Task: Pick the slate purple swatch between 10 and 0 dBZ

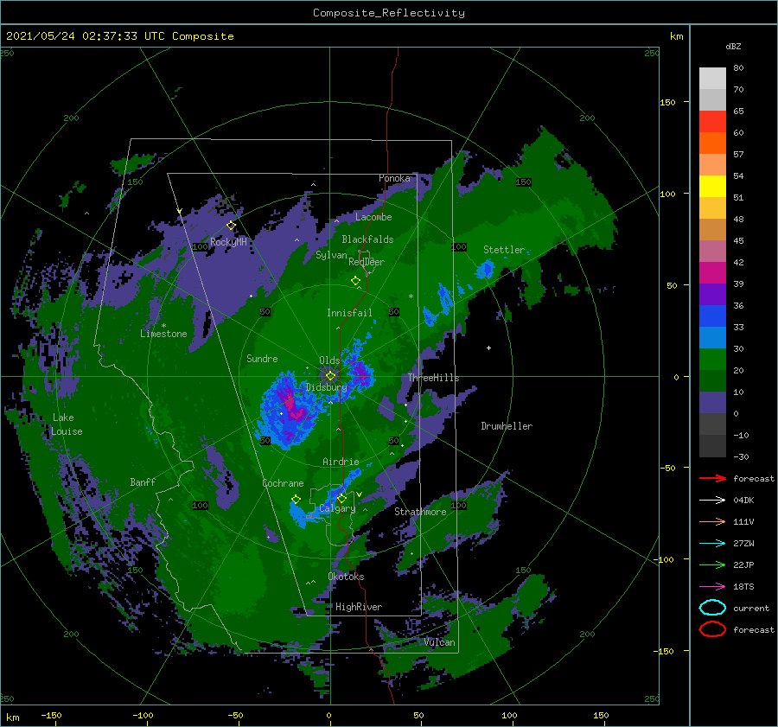Action: coord(712,402)
